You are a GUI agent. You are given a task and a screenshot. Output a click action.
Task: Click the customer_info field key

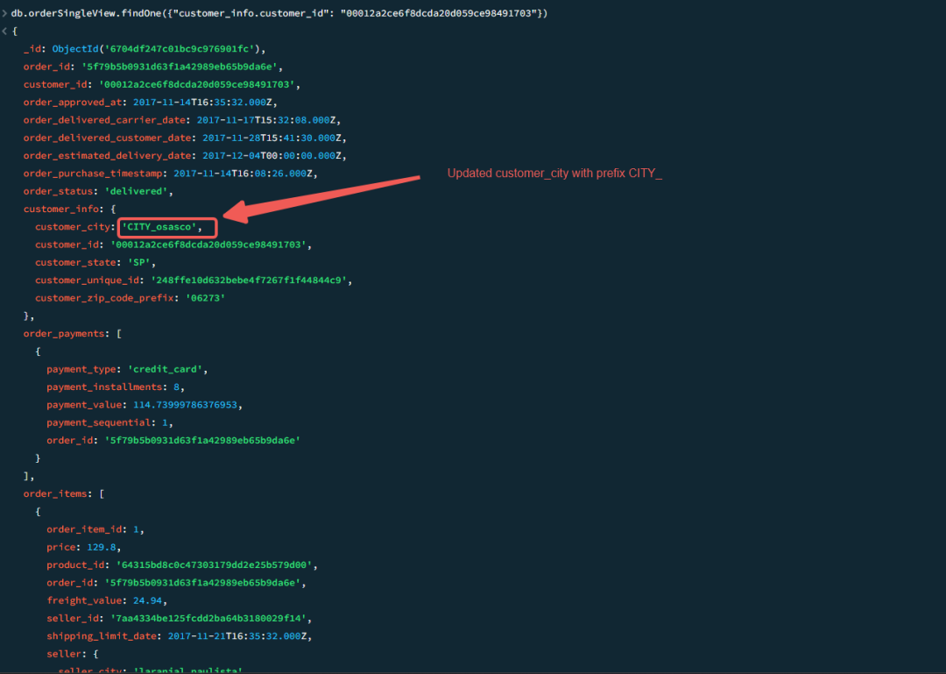[x=61, y=209]
